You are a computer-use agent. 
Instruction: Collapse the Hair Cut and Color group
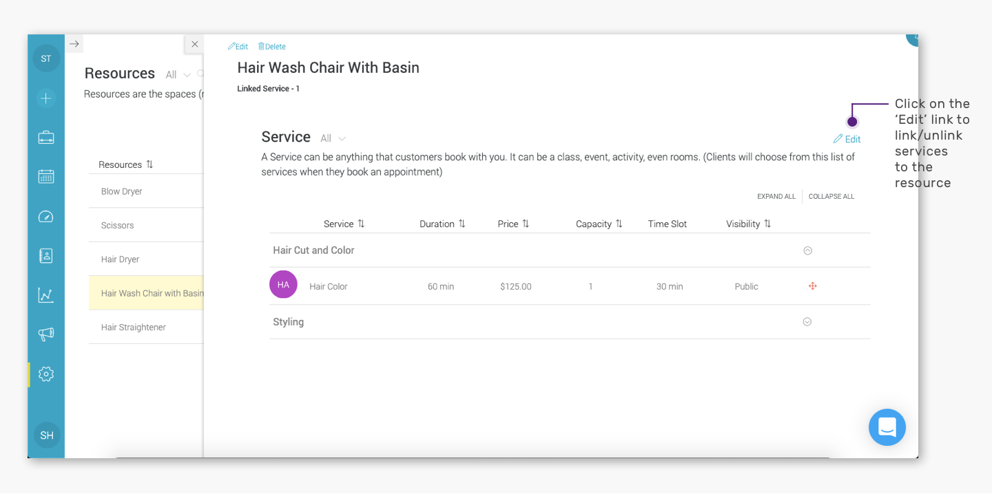tap(808, 251)
